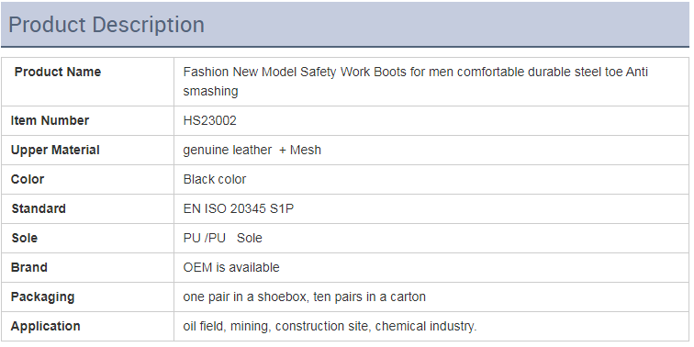
Task: Select the Brand label cell
Action: 87,267
